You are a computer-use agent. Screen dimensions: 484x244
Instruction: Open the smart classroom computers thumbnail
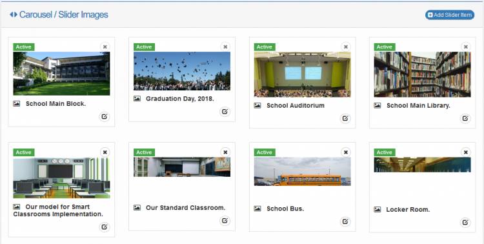click(61, 178)
